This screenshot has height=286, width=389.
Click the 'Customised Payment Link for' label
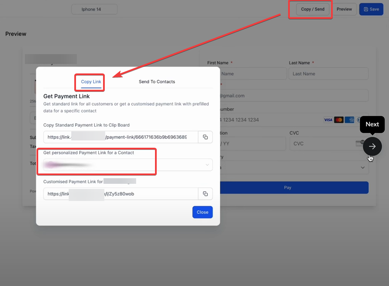click(73, 182)
